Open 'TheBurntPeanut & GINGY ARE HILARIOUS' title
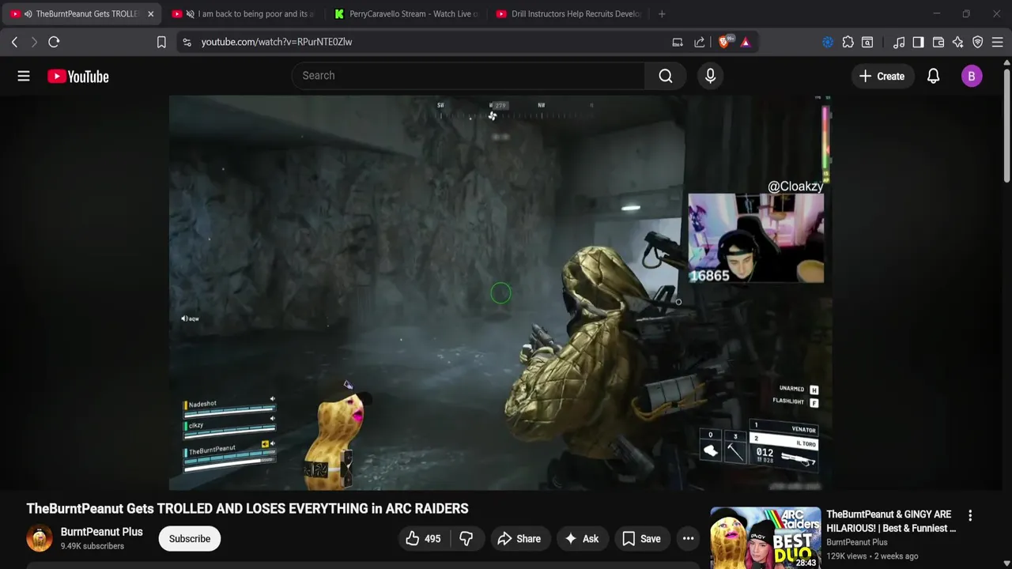 pos(891,522)
